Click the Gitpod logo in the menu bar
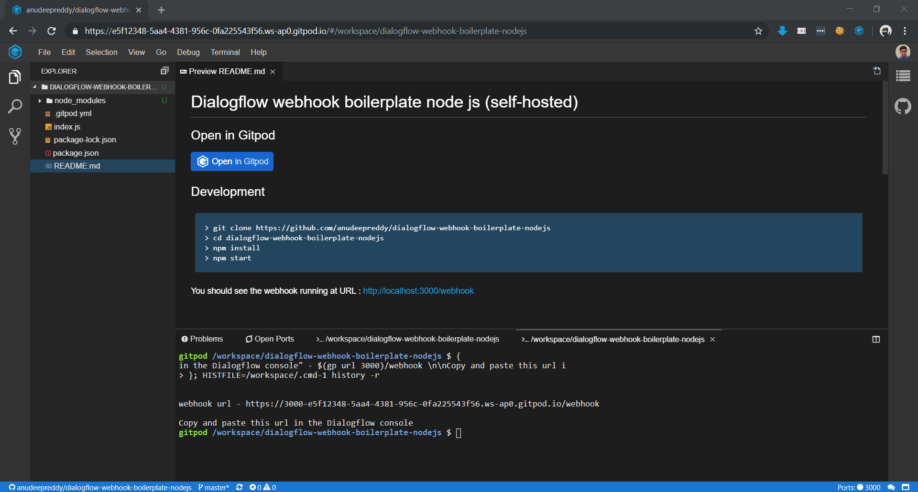Image resolution: width=918 pixels, height=492 pixels. tap(15, 52)
